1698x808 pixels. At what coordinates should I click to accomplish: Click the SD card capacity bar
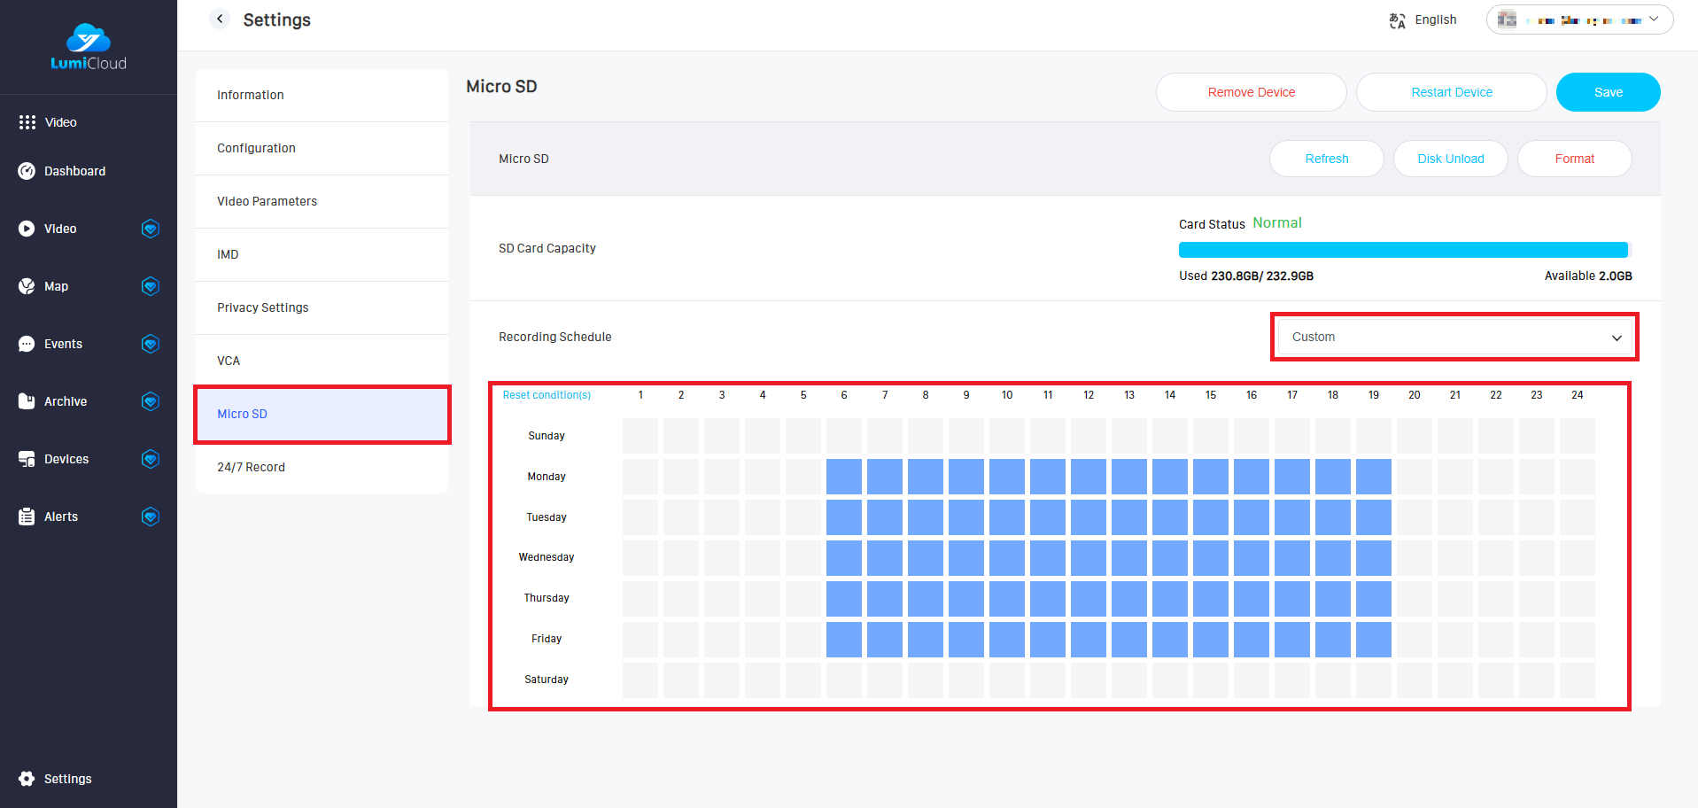[1403, 250]
